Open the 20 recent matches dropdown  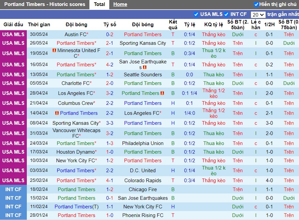click(258, 15)
